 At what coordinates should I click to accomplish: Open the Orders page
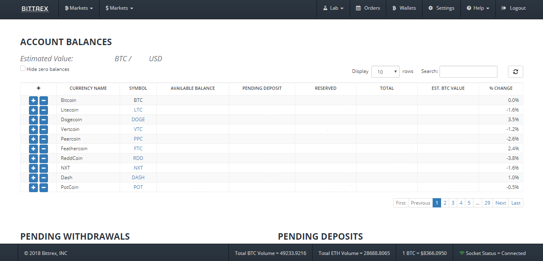coord(368,8)
